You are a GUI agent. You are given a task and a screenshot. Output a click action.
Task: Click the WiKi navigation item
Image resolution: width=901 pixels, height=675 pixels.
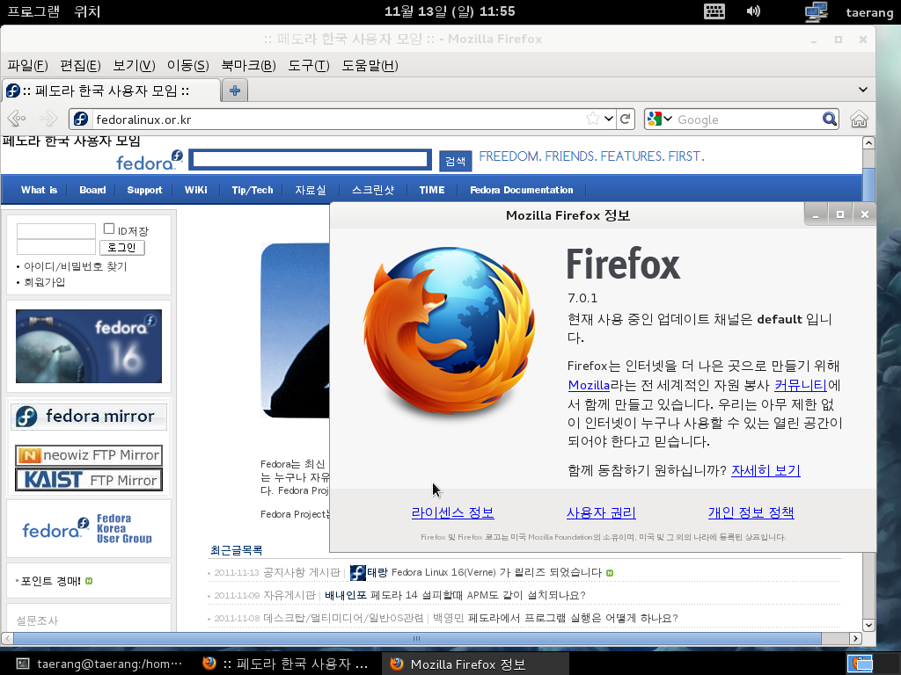coord(196,190)
